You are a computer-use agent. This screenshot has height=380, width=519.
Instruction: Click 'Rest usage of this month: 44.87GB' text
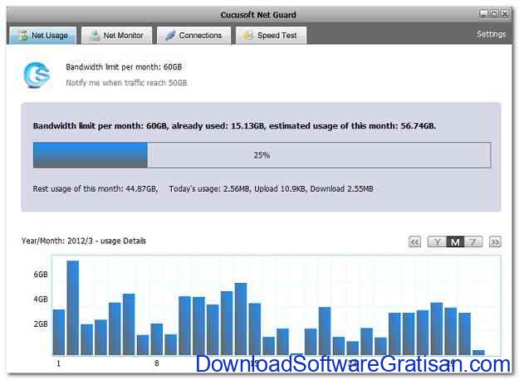click(x=95, y=189)
